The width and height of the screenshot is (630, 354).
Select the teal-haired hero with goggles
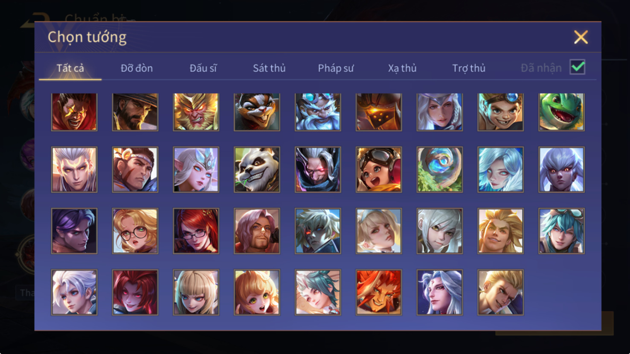tap(561, 231)
